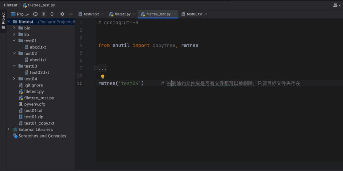Open Project panel settings gear
The height and width of the screenshot is (171, 343).
pos(62,14)
